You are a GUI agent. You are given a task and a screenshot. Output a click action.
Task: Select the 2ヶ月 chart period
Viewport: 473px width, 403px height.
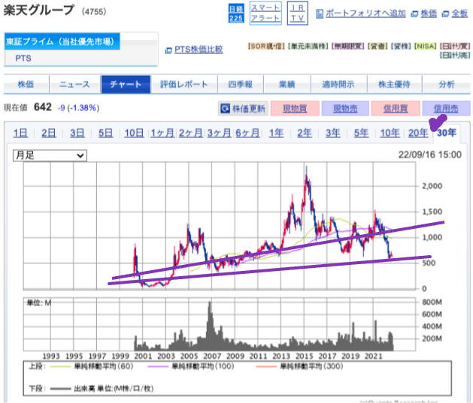[x=191, y=133]
